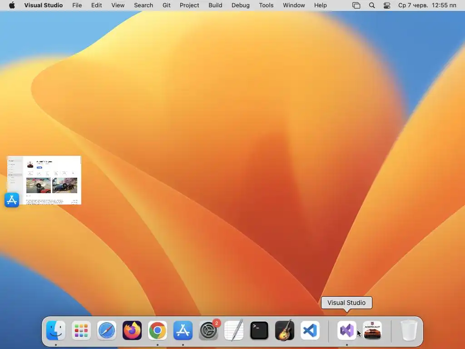Viewport: 465px width, 349px height.
Task: Launch GarageBand from the Dock
Action: 285,330
